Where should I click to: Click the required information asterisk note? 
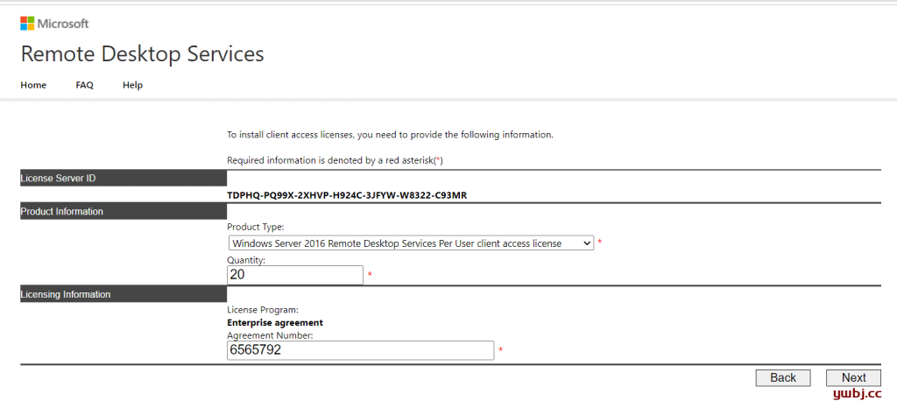click(x=335, y=160)
